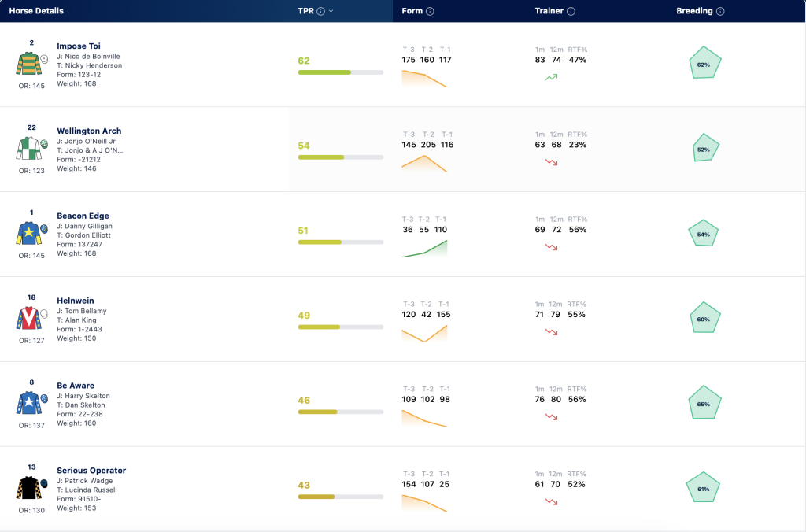Image resolution: width=806 pixels, height=532 pixels.
Task: Click the Breeding column info icon
Action: pos(720,11)
